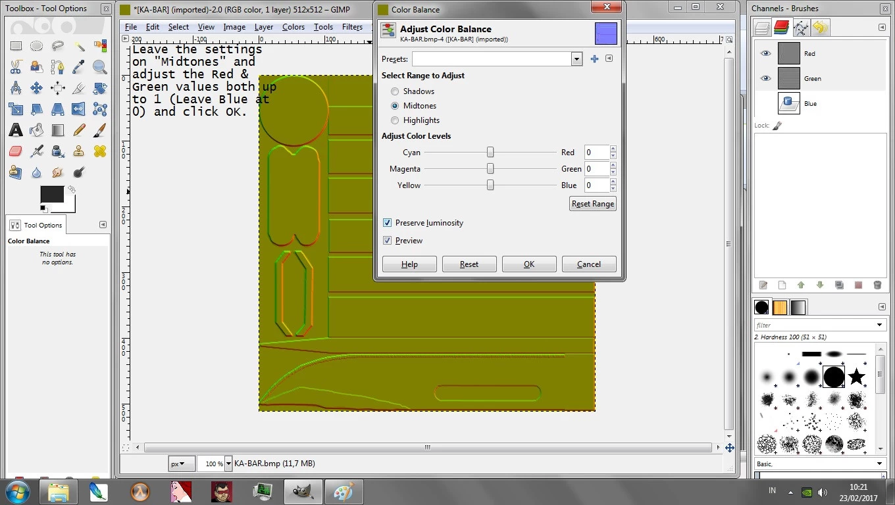Select the Free Select lasso tool

tap(58, 46)
